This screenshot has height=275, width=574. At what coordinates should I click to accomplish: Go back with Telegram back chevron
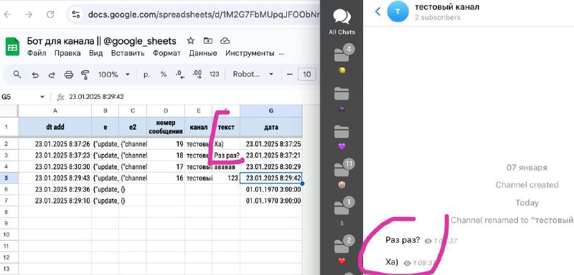(378, 11)
